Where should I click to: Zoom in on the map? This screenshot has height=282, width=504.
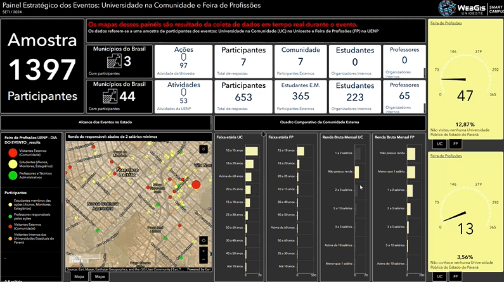(x=204, y=251)
